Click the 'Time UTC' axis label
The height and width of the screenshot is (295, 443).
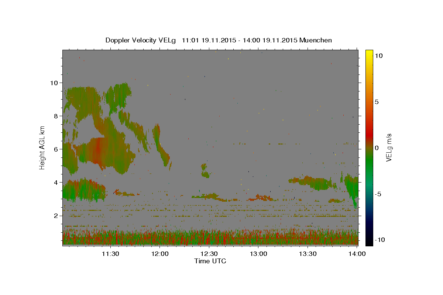click(x=210, y=261)
